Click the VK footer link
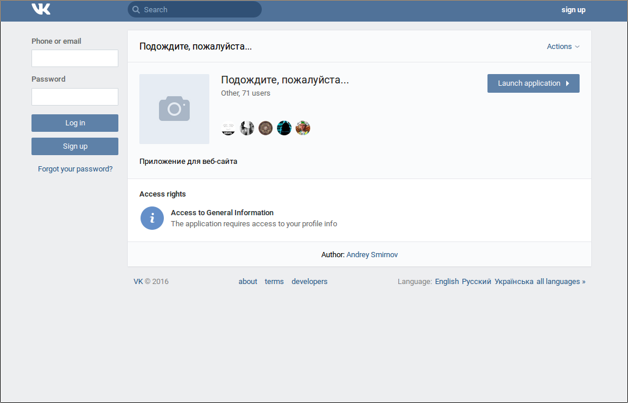This screenshot has width=628, height=403. click(138, 282)
